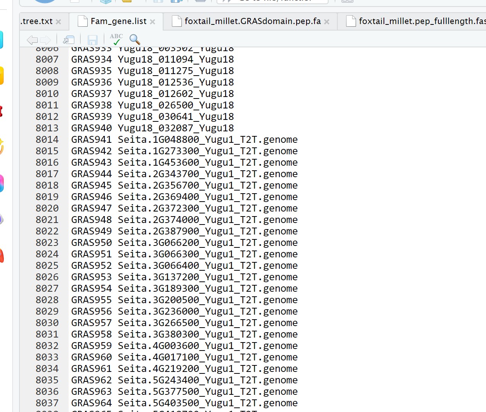Click line number 8025 in gutter

click(x=47, y=266)
